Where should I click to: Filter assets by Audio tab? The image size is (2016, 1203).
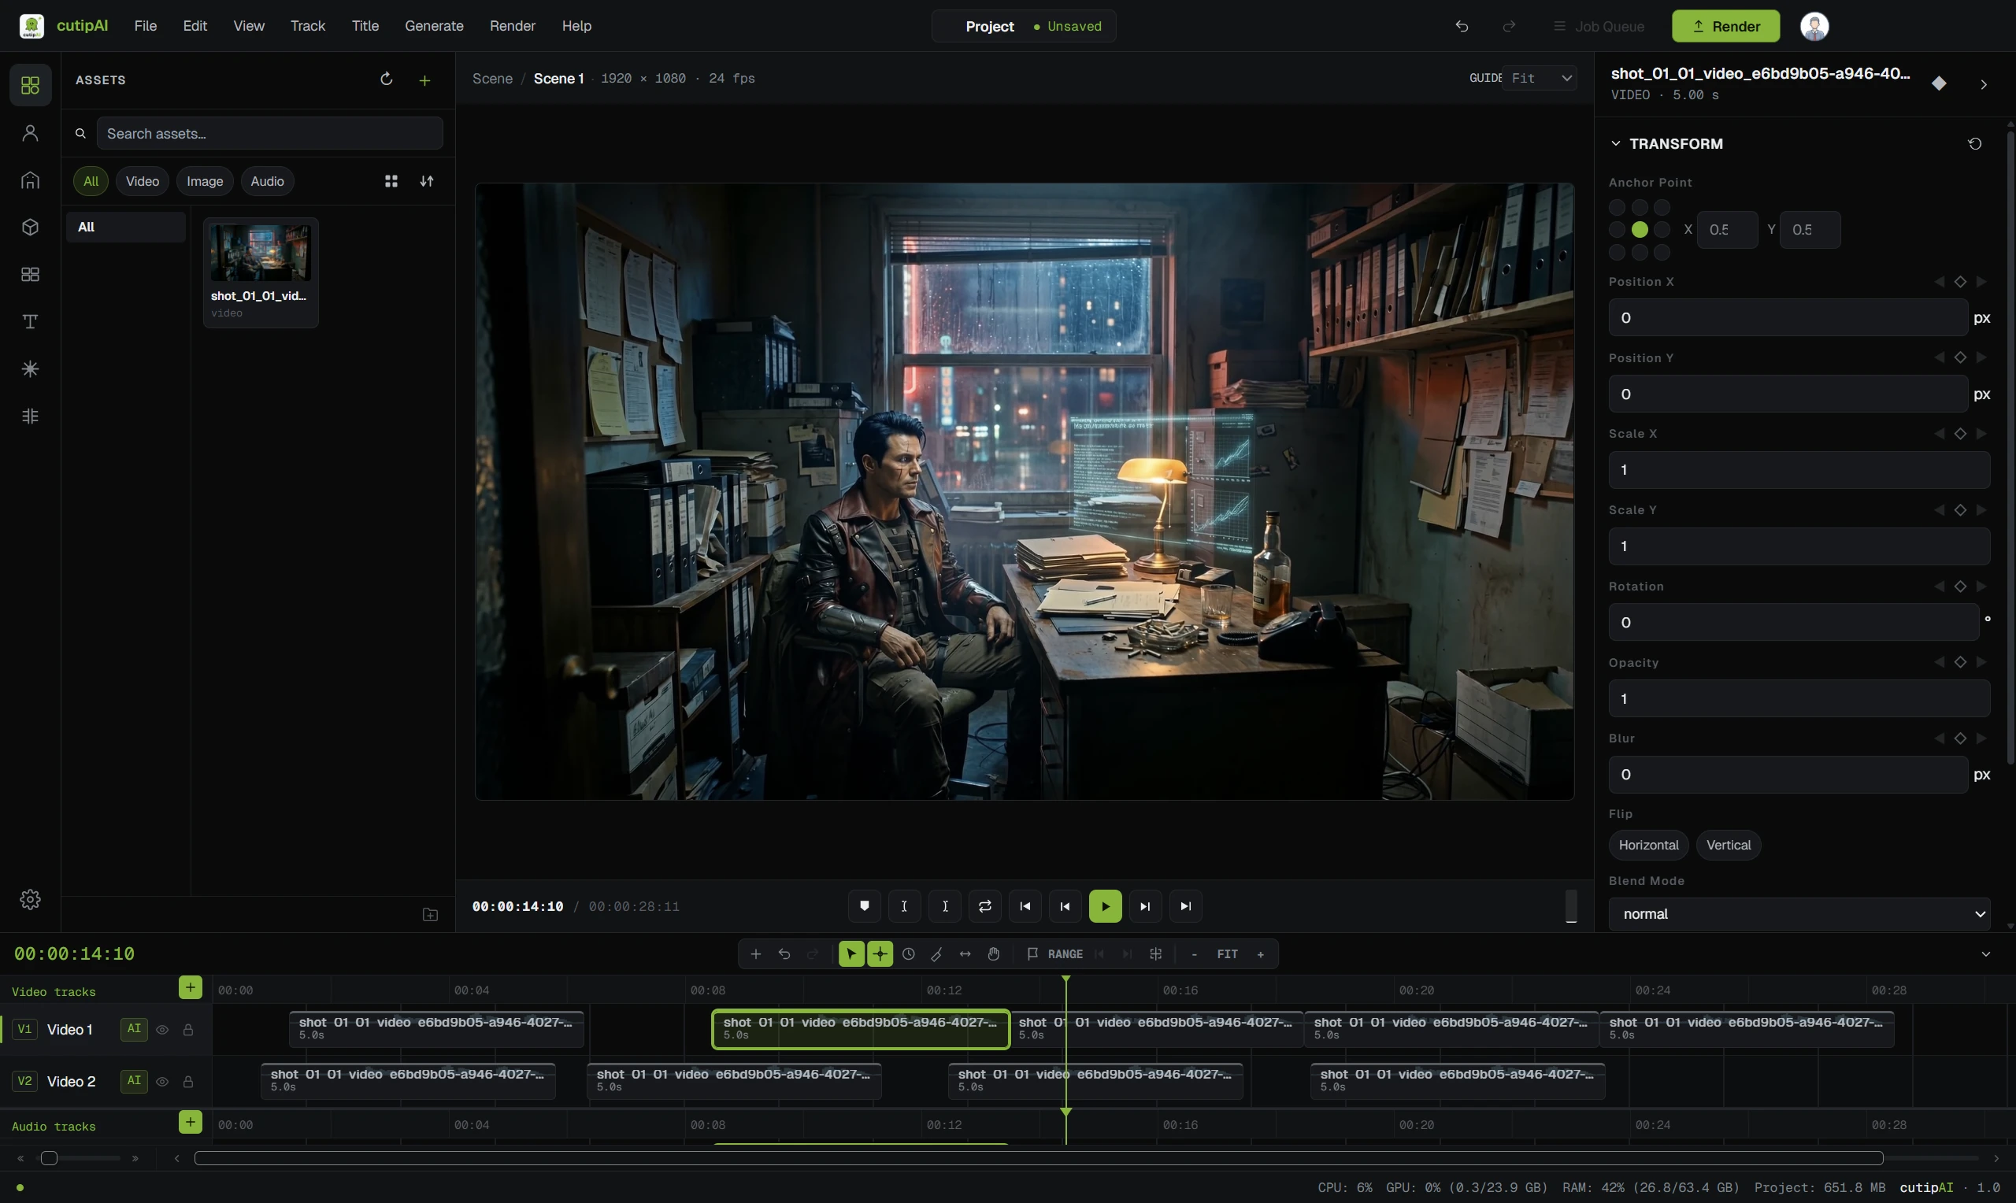pyautogui.click(x=267, y=181)
